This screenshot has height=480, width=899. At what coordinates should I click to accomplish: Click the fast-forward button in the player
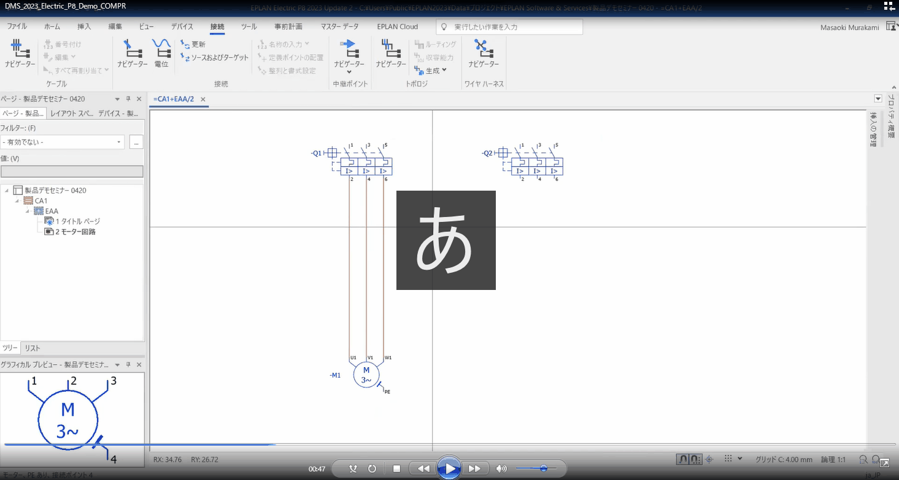474,469
